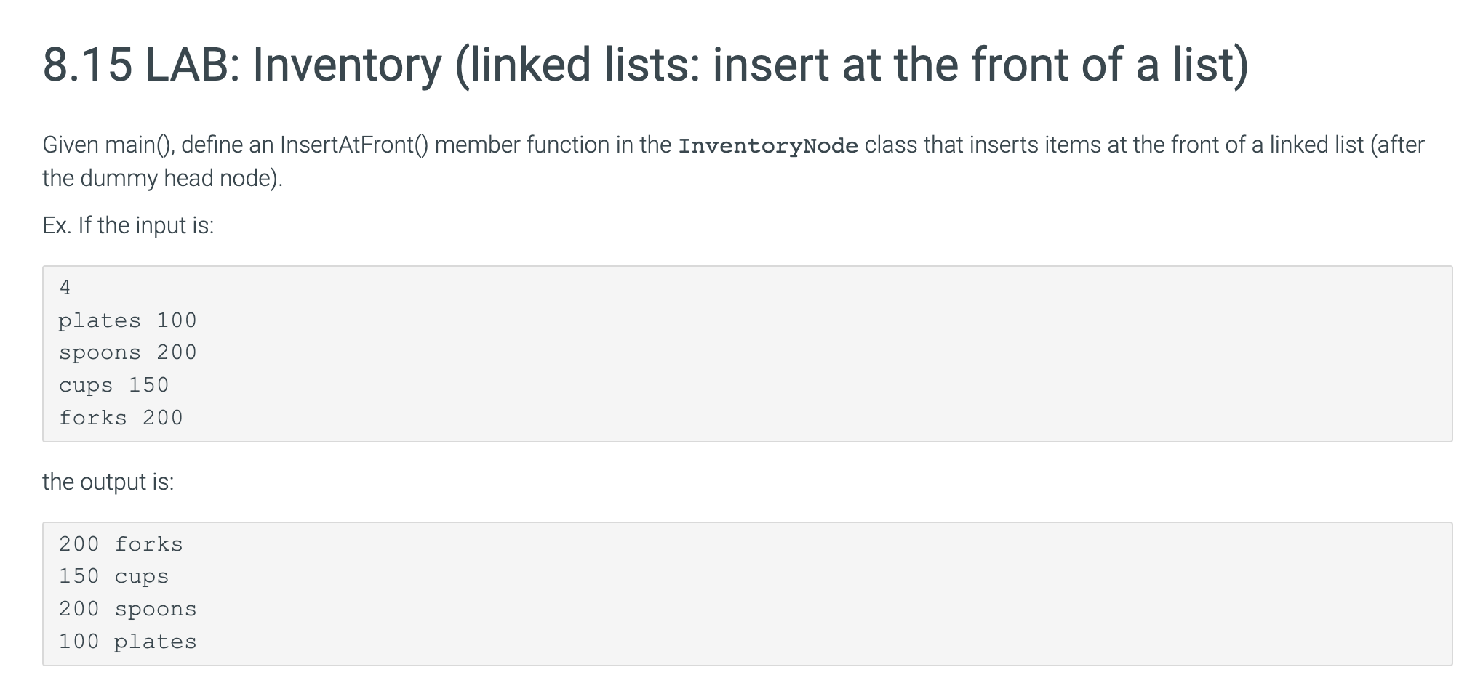Click 'the output is:' label
Screen dimensions: 1475x675
[x=108, y=482]
